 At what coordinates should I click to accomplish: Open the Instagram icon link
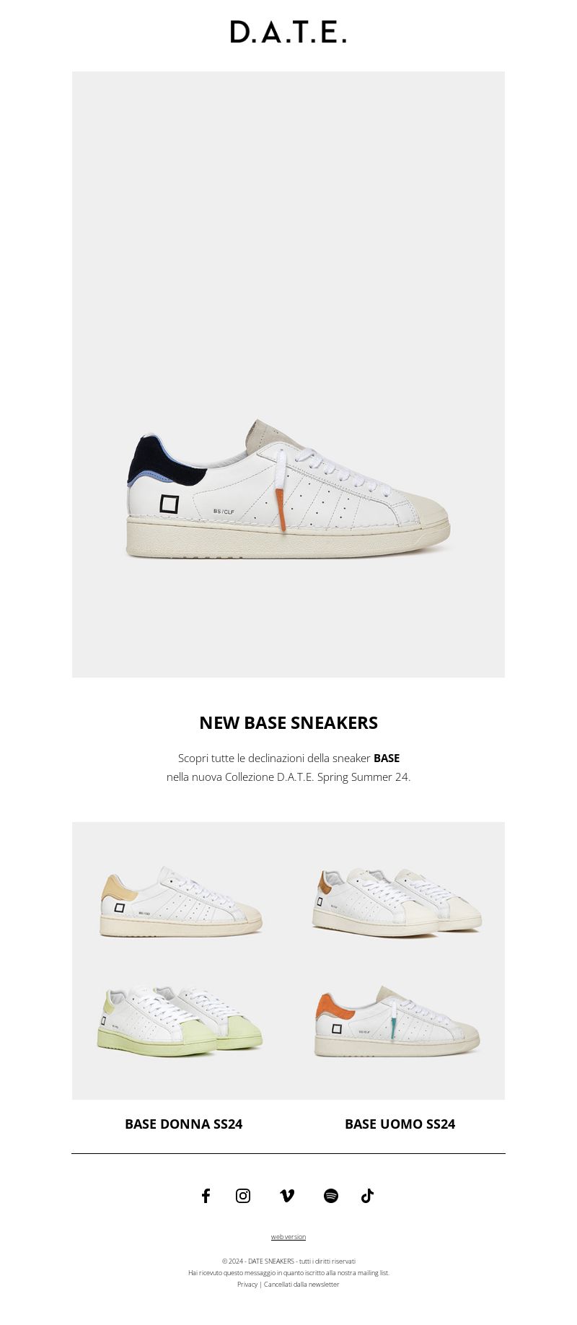243,1196
